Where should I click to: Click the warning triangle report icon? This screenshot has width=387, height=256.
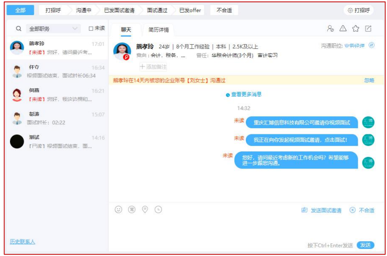pyautogui.click(x=343, y=29)
